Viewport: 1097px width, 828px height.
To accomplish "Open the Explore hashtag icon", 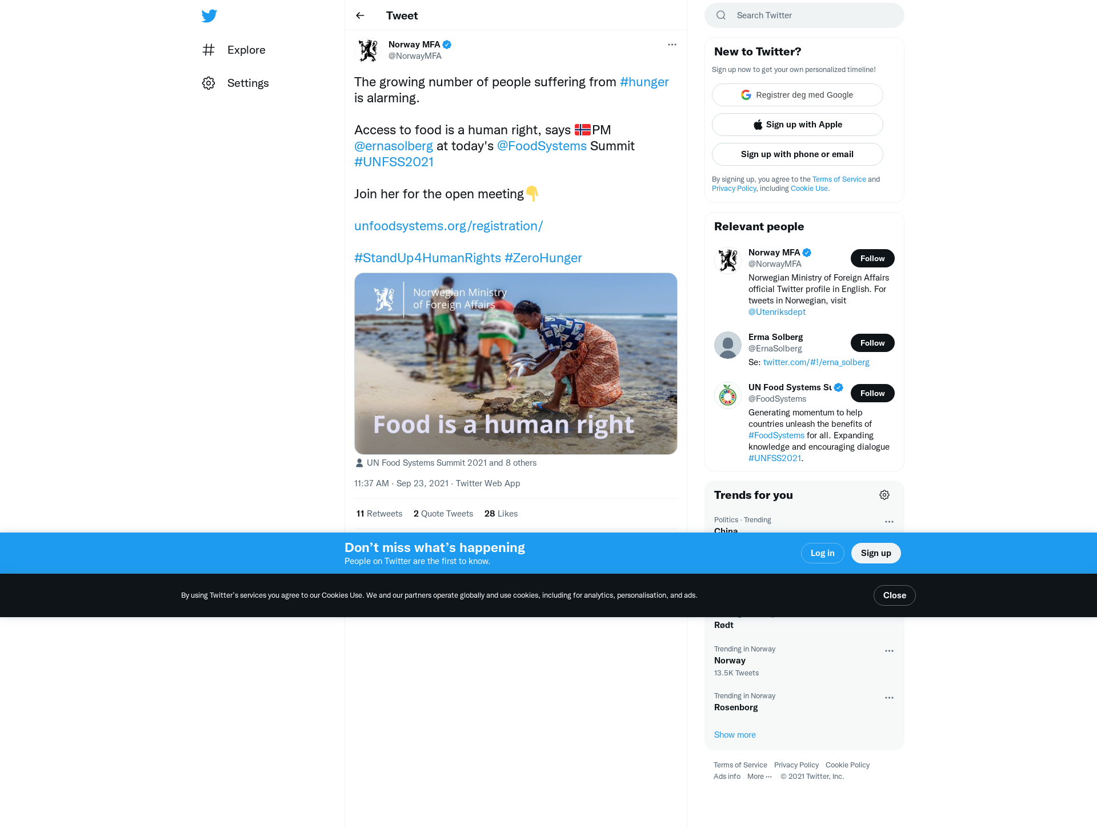I will [209, 50].
